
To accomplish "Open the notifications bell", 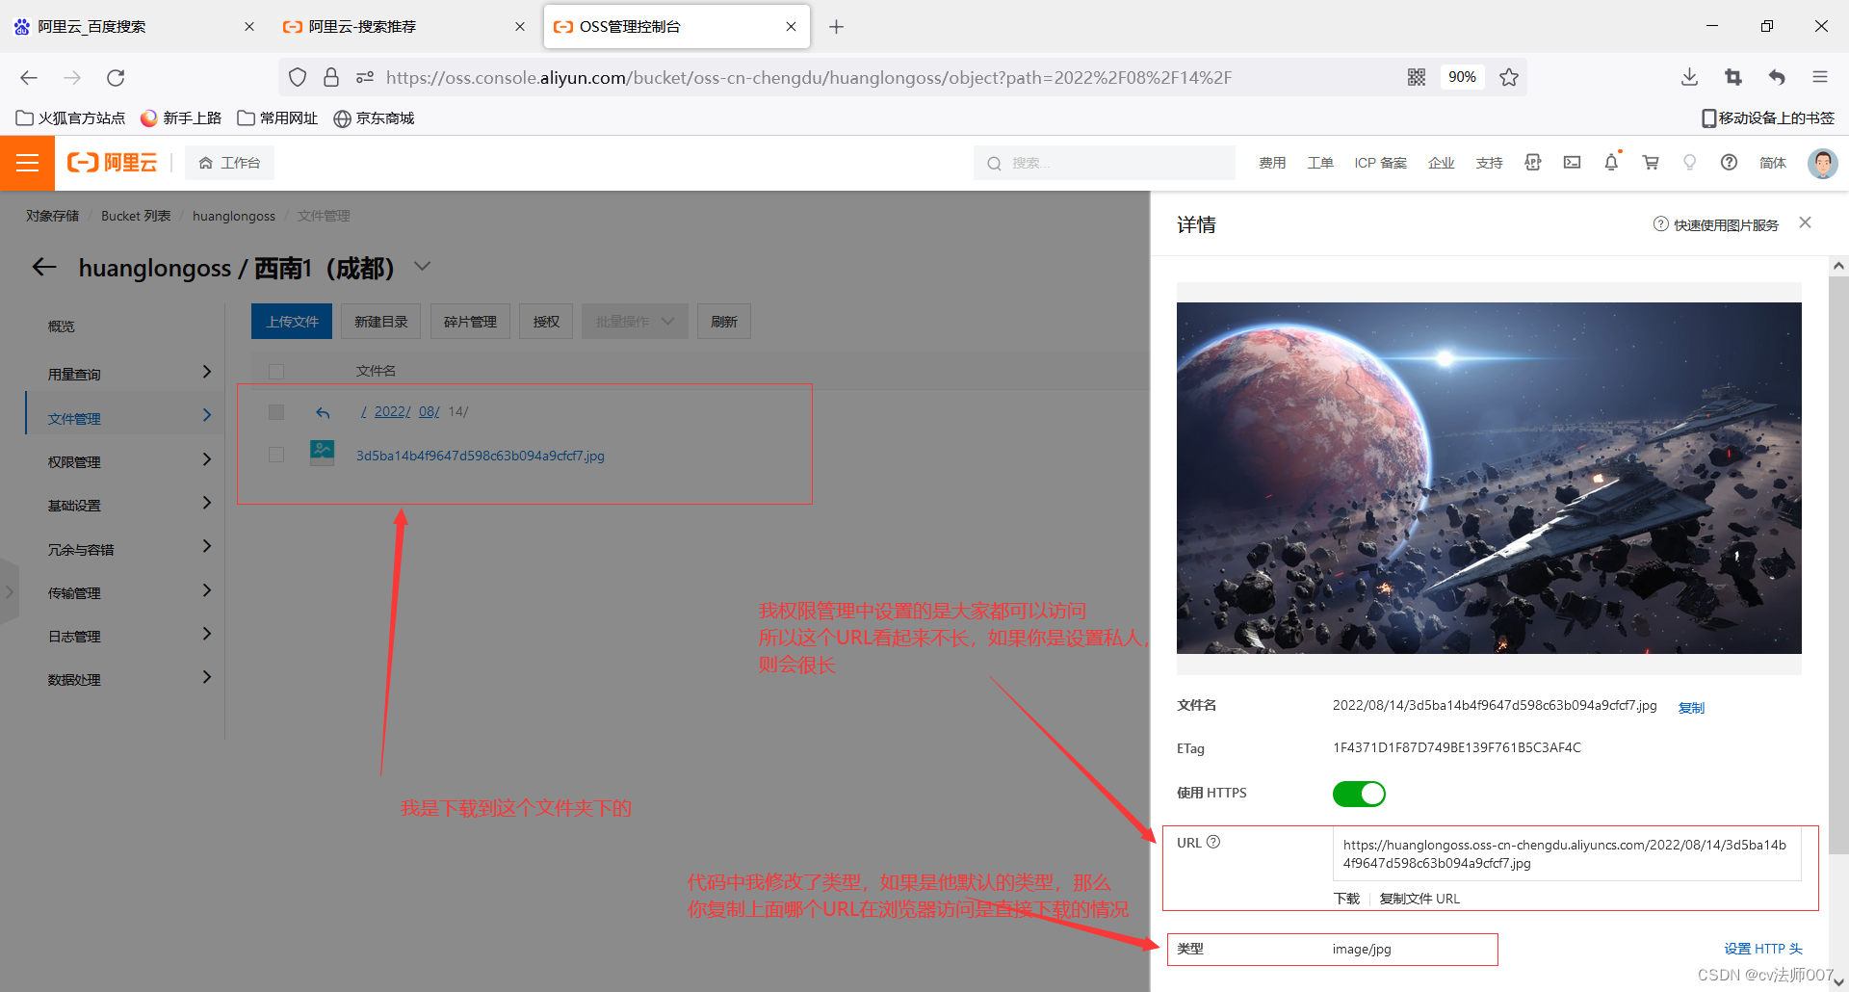I will 1611,163.
